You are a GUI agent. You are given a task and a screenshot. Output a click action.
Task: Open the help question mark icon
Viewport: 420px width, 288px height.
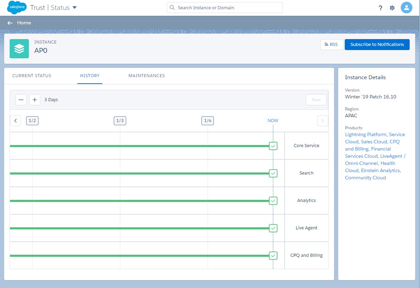pos(380,8)
